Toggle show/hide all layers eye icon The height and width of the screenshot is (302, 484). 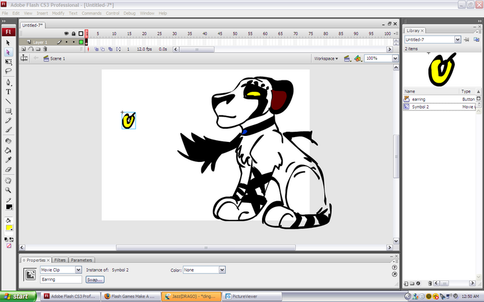tap(67, 33)
